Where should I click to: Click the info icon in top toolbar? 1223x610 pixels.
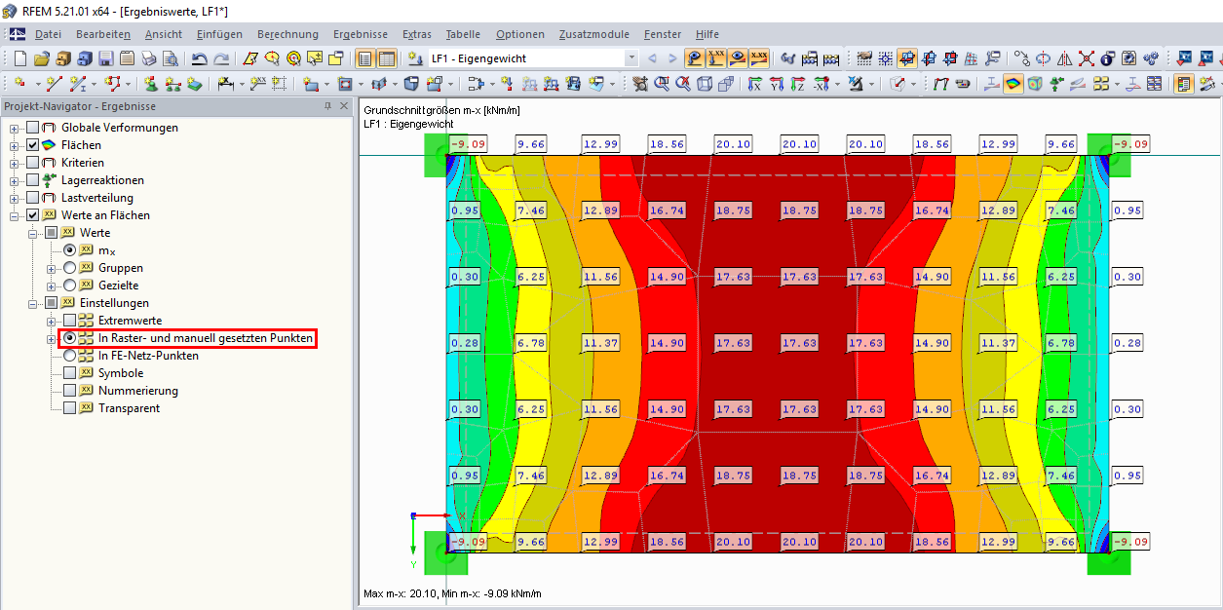pos(1108,58)
